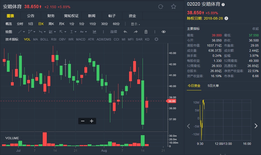Toggle the WR indicator
Image resolution: width=261 pixels, height=155 pixels.
[x=71, y=39]
